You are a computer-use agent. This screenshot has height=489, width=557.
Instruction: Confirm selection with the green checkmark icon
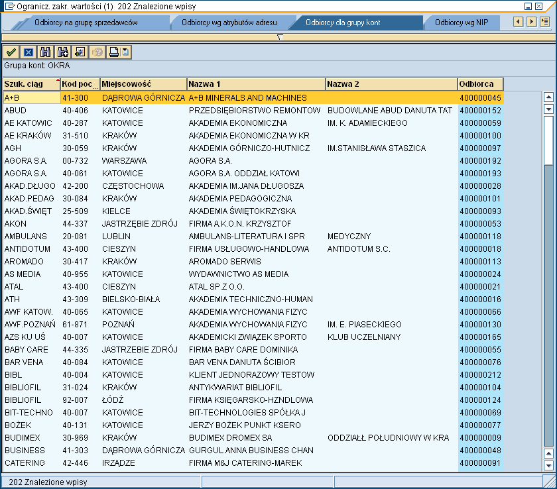point(11,52)
